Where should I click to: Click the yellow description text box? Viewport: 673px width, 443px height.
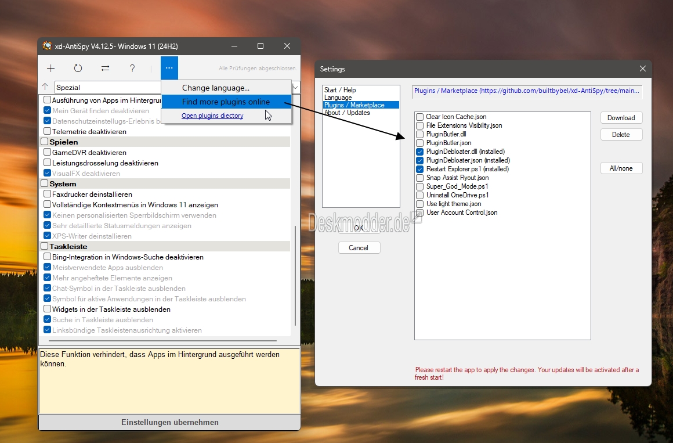click(x=169, y=381)
